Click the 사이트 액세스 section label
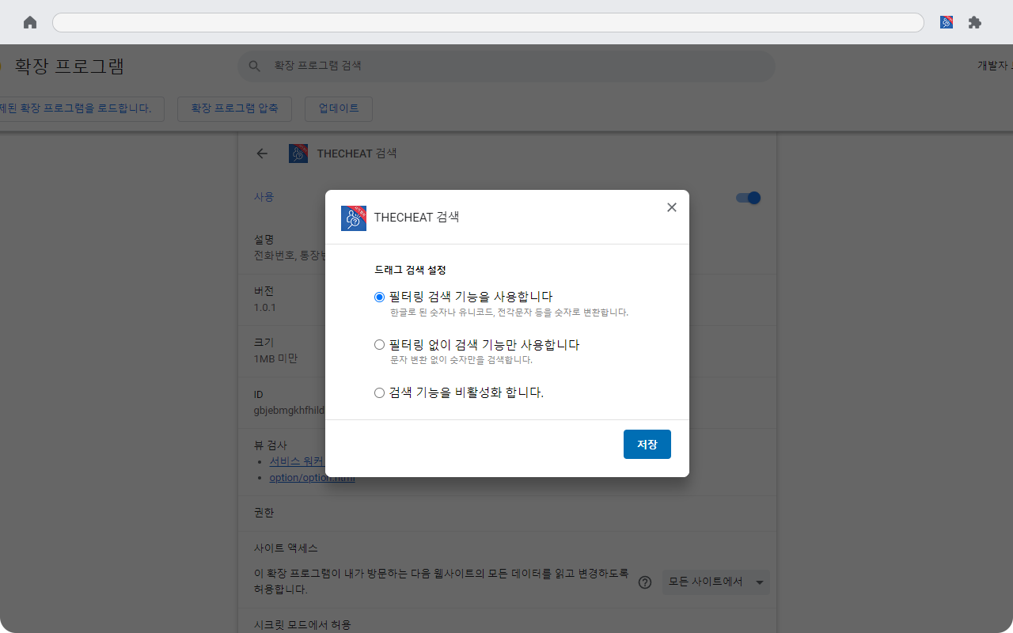Screen dimensions: 1013x633 [x=286, y=548]
